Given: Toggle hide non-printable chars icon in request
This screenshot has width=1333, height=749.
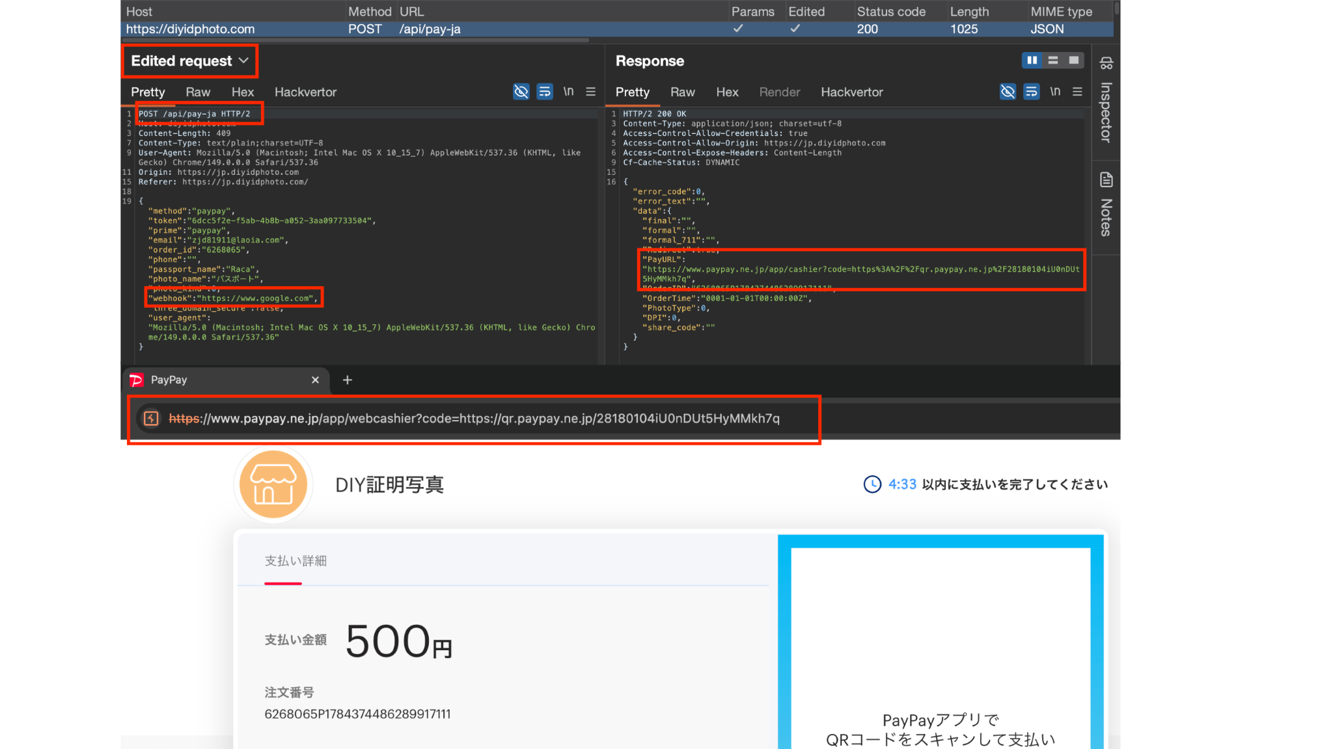Looking at the screenshot, I should click(x=521, y=91).
